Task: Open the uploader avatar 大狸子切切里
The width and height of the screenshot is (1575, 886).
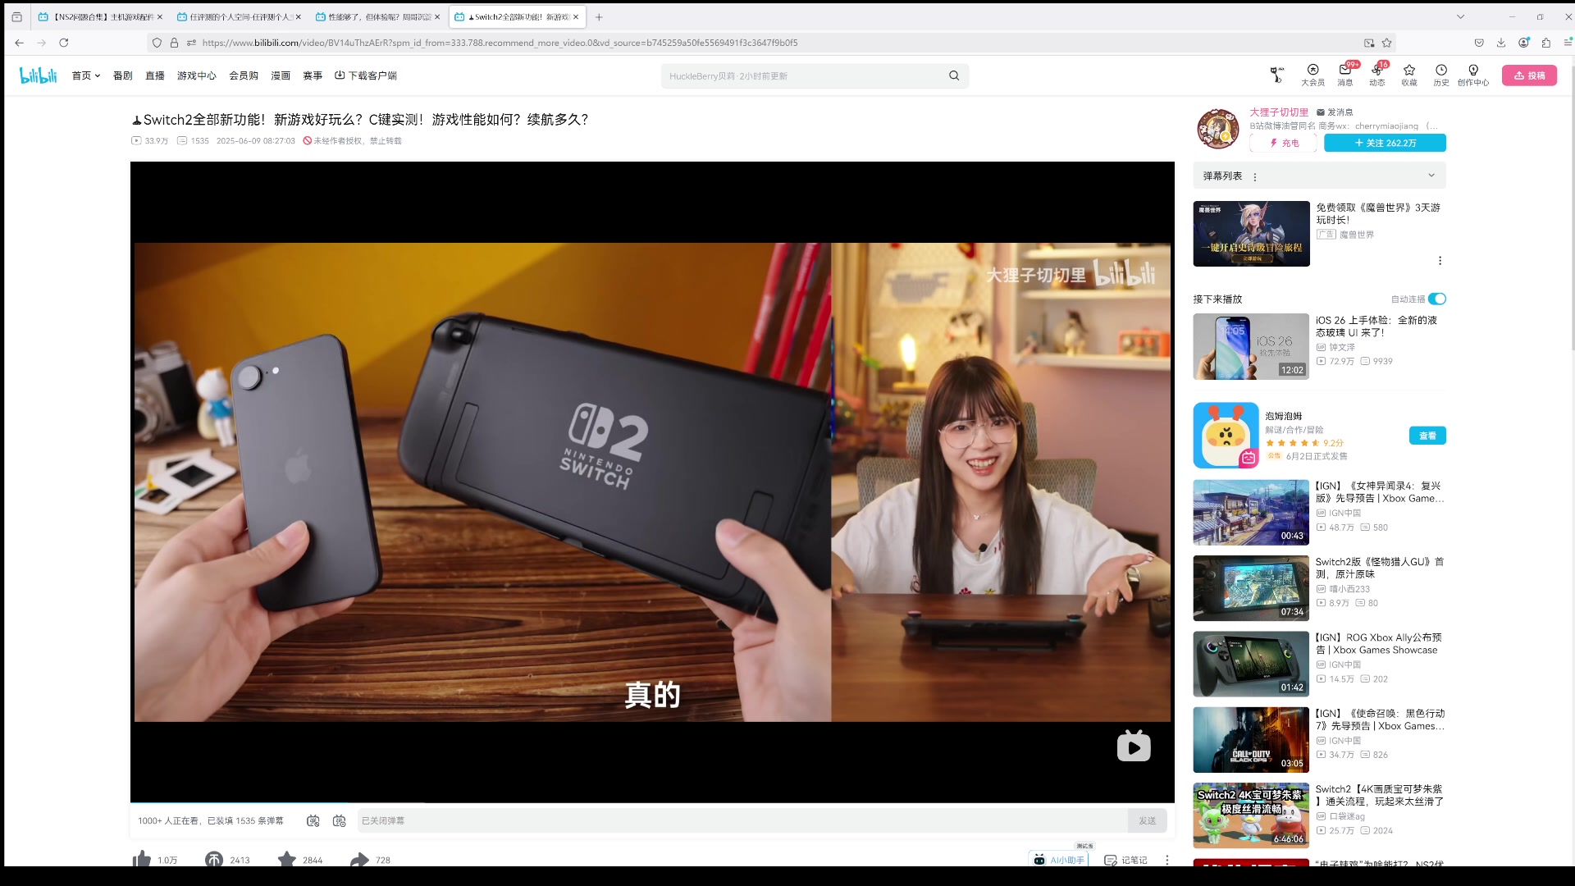Action: 1218,129
